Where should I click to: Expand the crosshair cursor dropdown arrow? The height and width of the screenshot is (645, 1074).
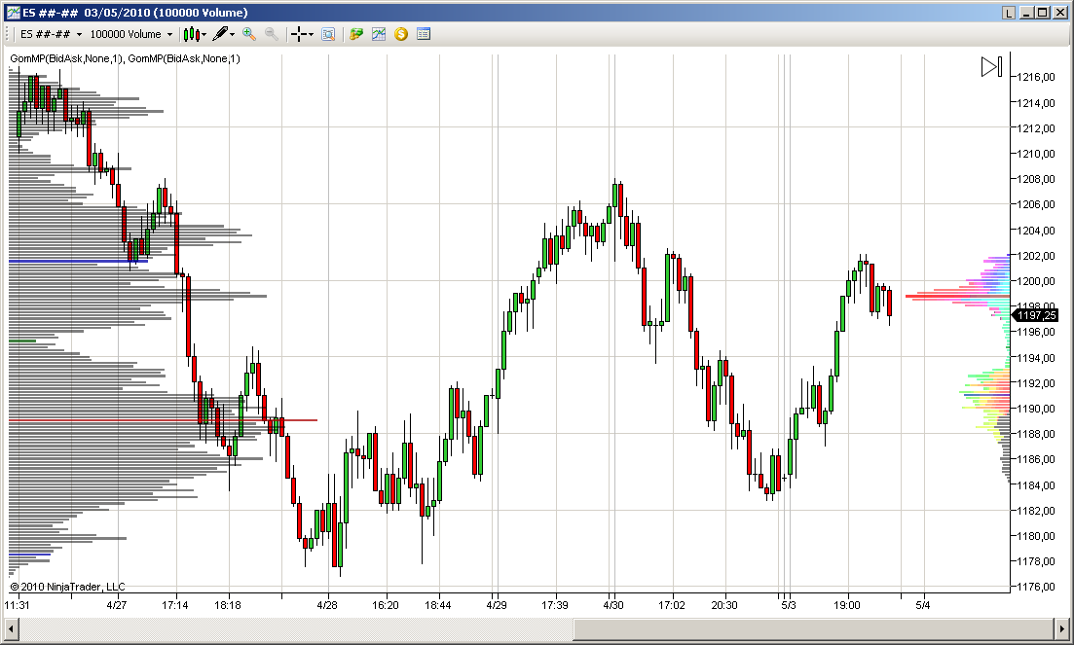(x=311, y=34)
